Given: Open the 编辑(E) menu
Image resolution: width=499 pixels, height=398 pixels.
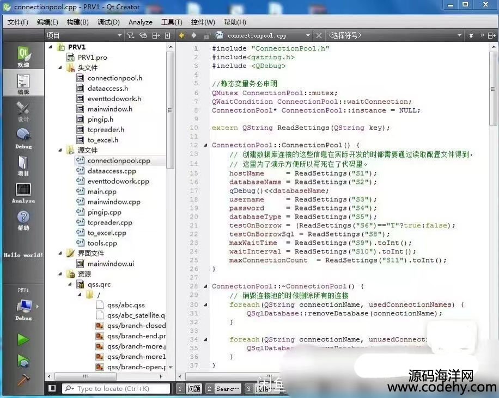Looking at the screenshot, I should (x=47, y=22).
